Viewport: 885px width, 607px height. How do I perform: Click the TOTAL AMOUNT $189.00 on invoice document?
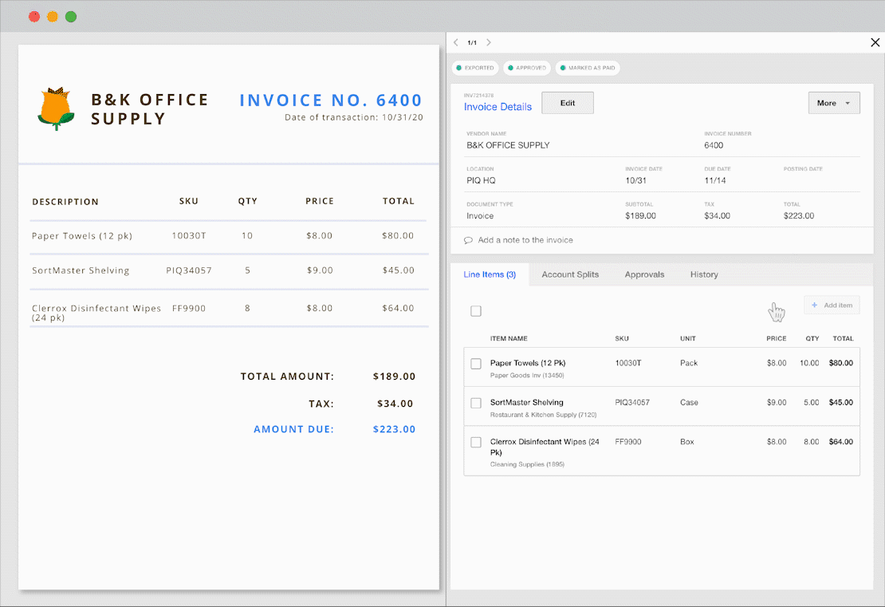pyautogui.click(x=394, y=376)
